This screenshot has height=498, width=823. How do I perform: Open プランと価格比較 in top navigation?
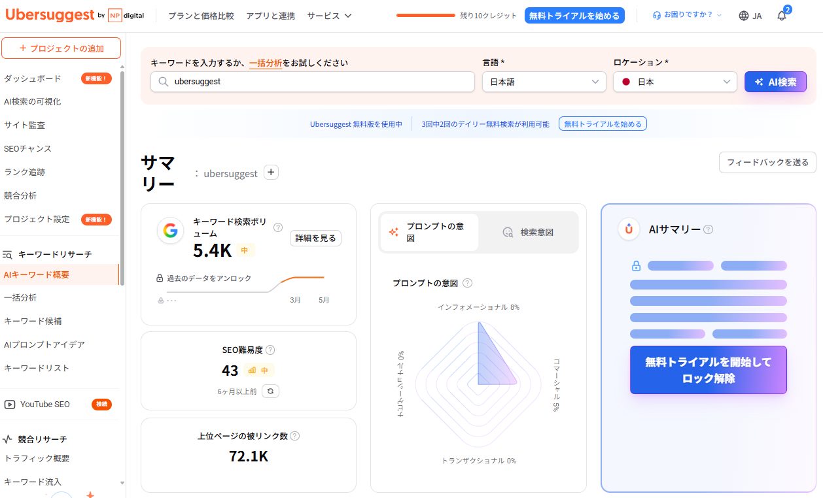coord(201,16)
